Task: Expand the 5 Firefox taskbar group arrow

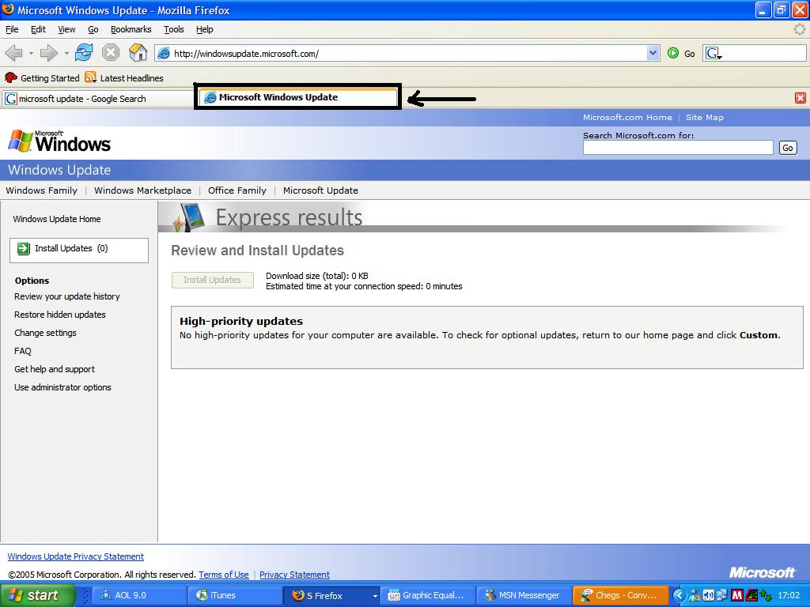Action: pos(375,596)
